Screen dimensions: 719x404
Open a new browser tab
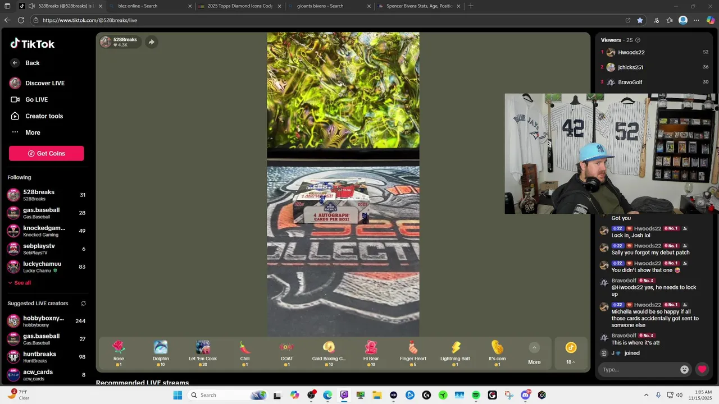point(471,6)
